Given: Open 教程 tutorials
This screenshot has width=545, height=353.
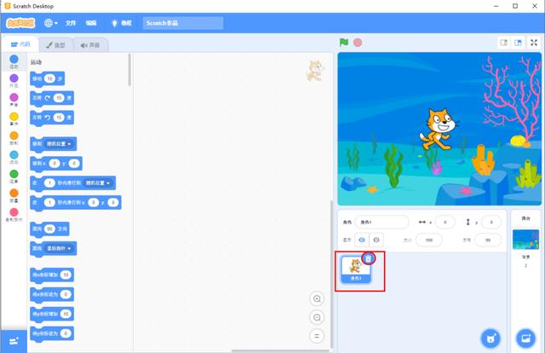Looking at the screenshot, I should pyautogui.click(x=122, y=23).
